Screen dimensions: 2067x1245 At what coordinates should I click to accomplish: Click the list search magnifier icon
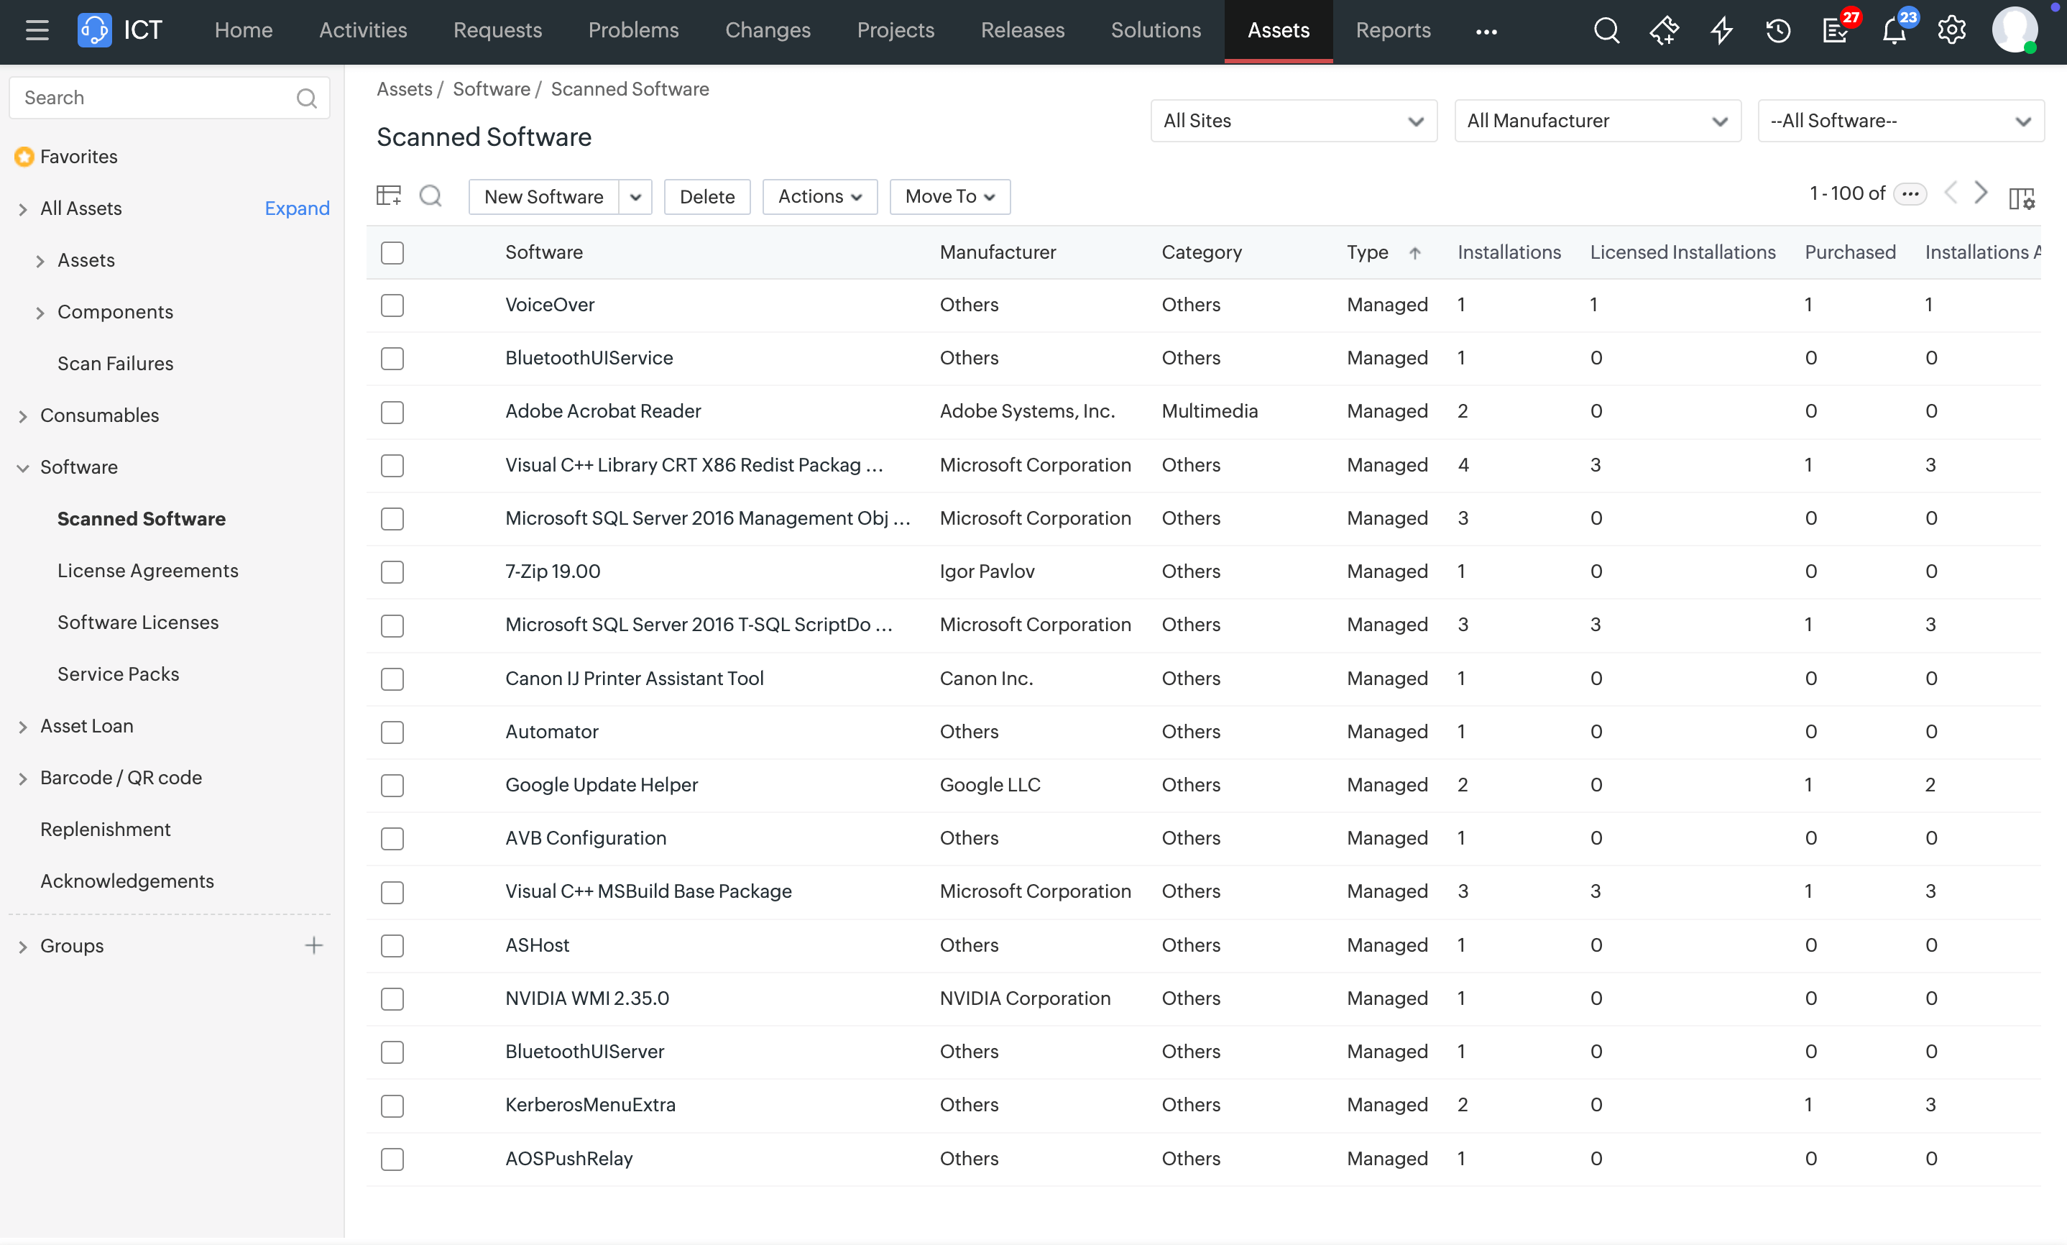431,196
